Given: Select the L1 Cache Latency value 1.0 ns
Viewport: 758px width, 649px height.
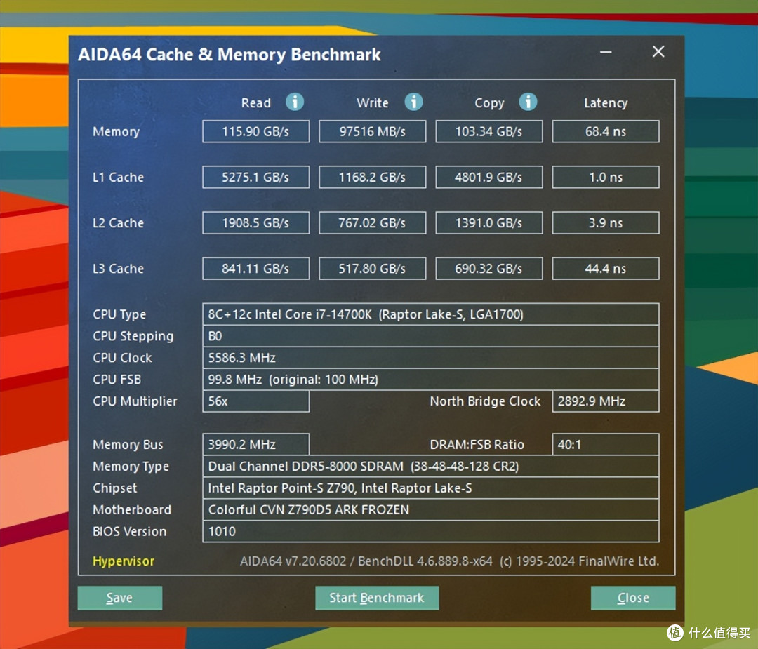Looking at the screenshot, I should pyautogui.click(x=606, y=178).
